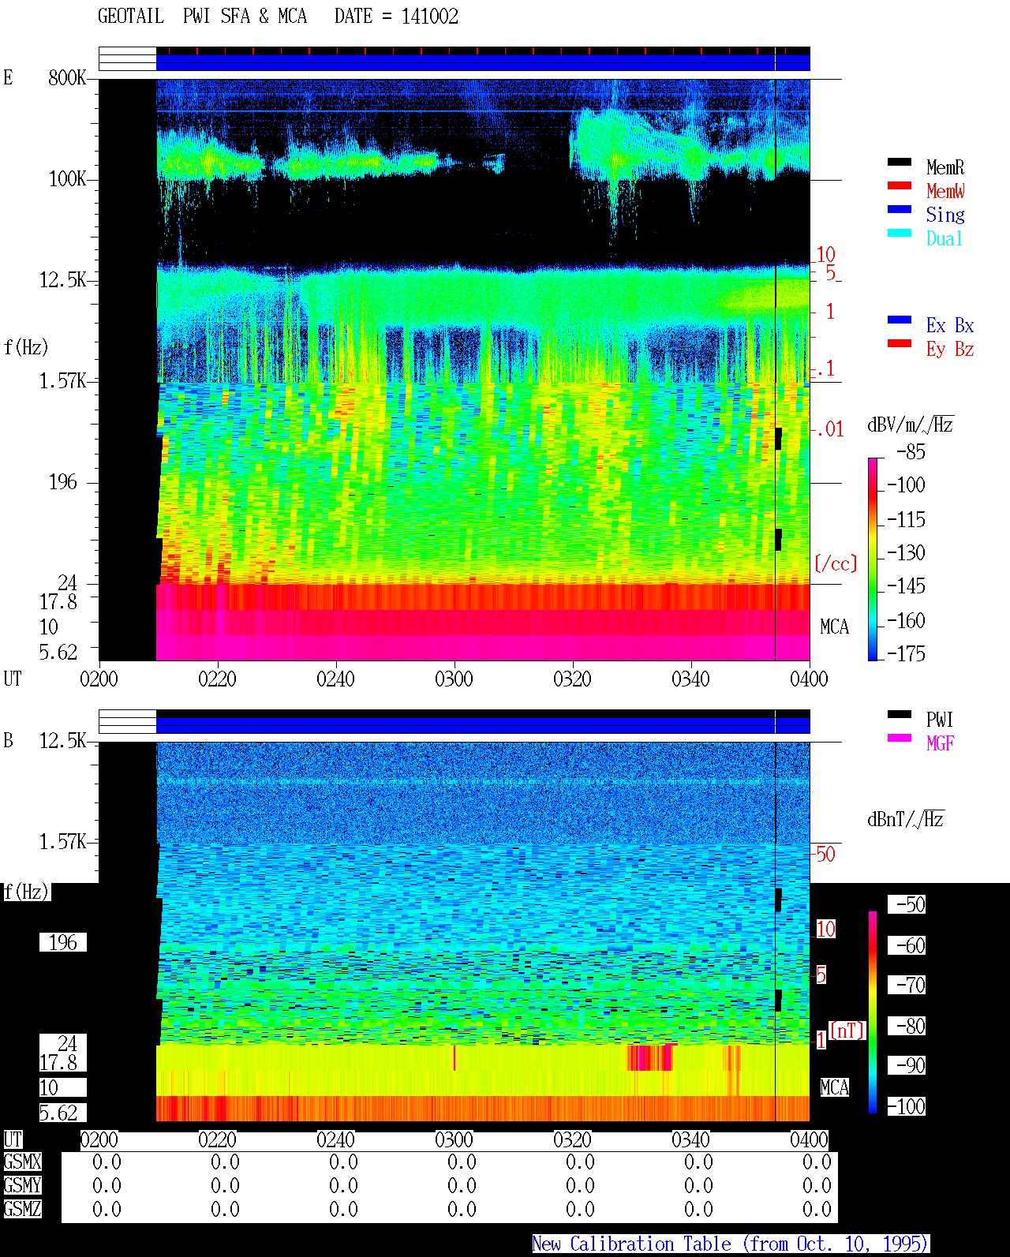Click the 100K frequency axis label

tap(67, 178)
